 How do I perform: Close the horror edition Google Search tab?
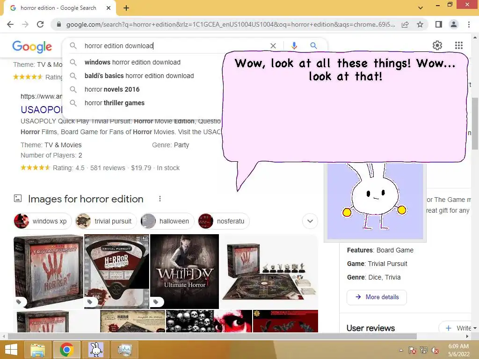[x=109, y=8]
